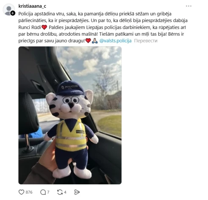Like the post with the heart icon
The image size is (208, 200).
coord(21,192)
